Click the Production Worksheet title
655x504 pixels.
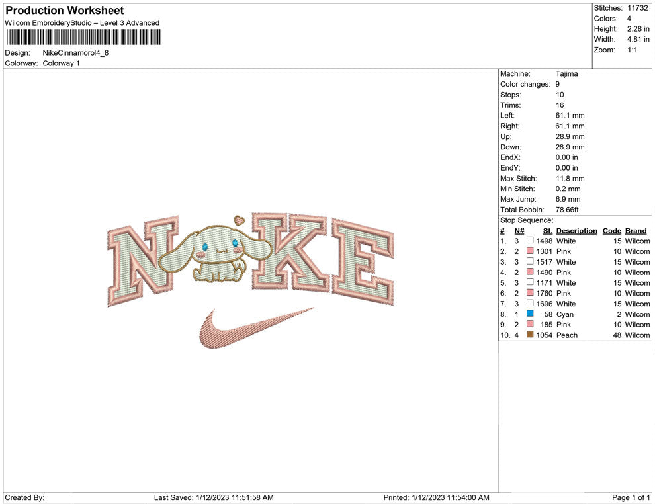[x=64, y=11]
